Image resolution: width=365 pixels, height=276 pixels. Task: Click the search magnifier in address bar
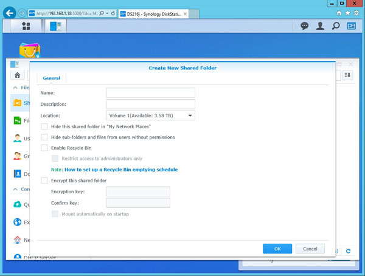102,13
